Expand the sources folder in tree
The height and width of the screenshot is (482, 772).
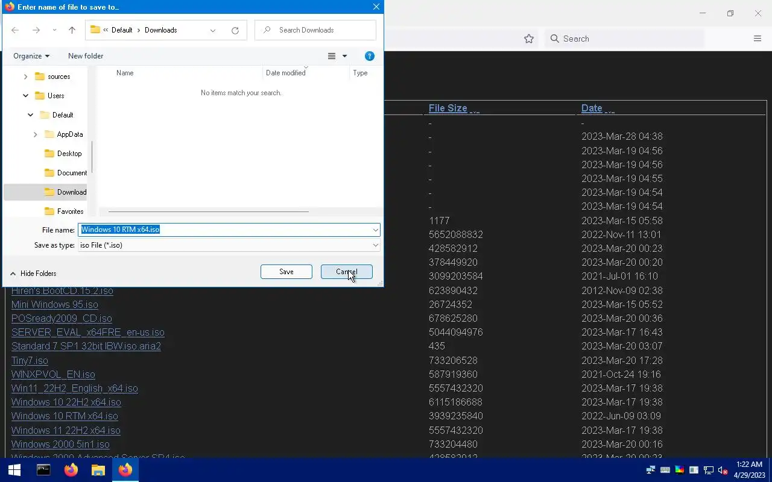25,77
